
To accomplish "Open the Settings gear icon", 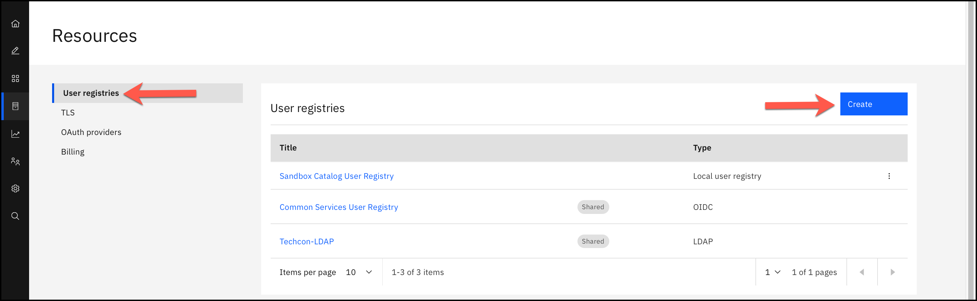I will click(x=15, y=188).
